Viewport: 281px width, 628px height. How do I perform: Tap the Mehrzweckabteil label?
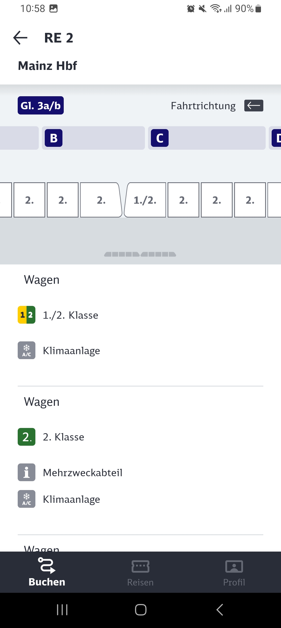coord(83,473)
